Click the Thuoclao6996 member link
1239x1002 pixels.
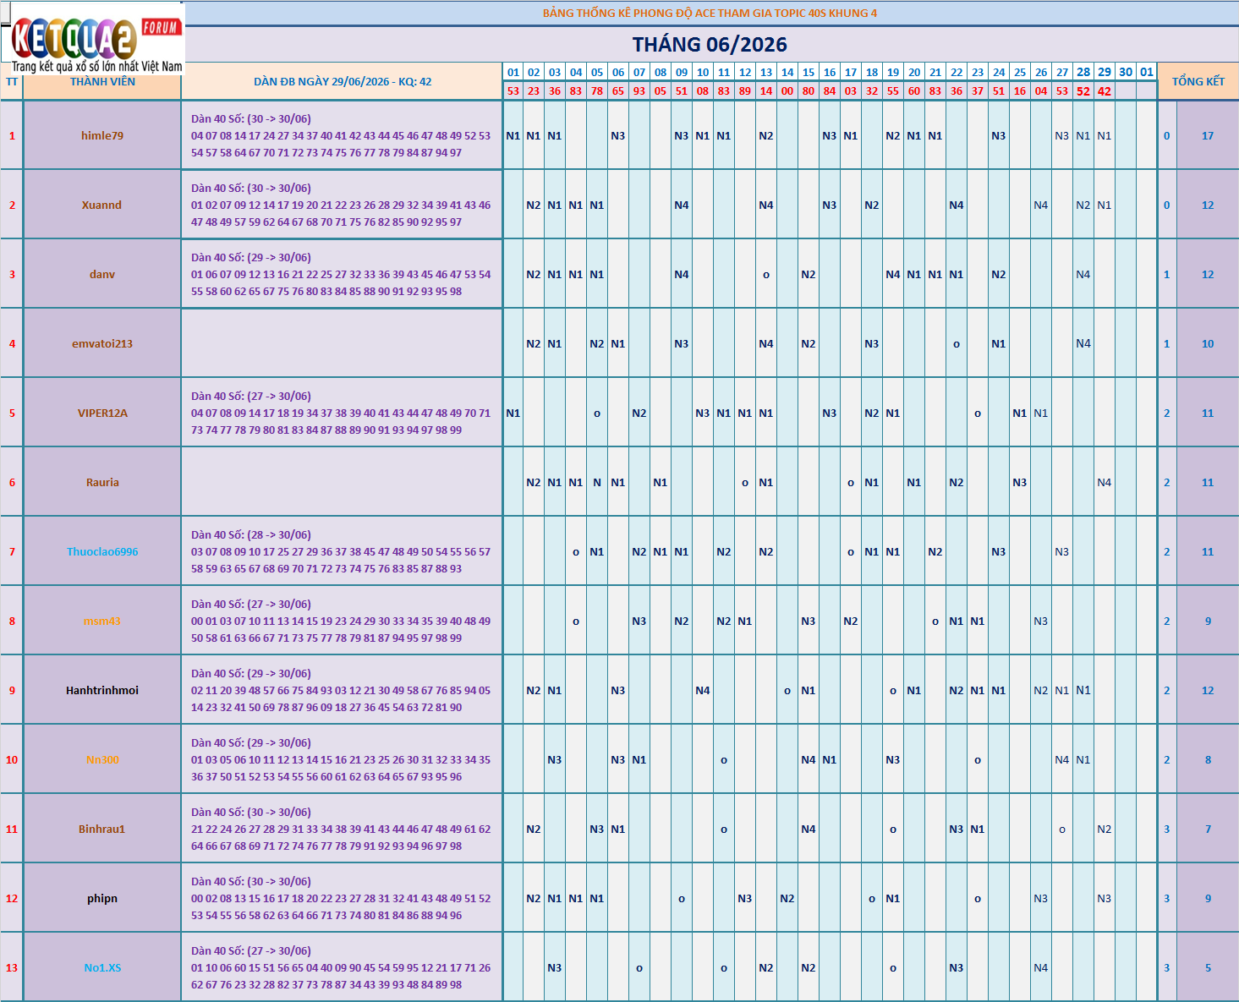click(102, 551)
